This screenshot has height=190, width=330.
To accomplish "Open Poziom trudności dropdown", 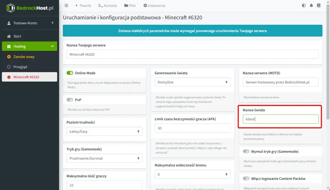I will [x=104, y=131].
